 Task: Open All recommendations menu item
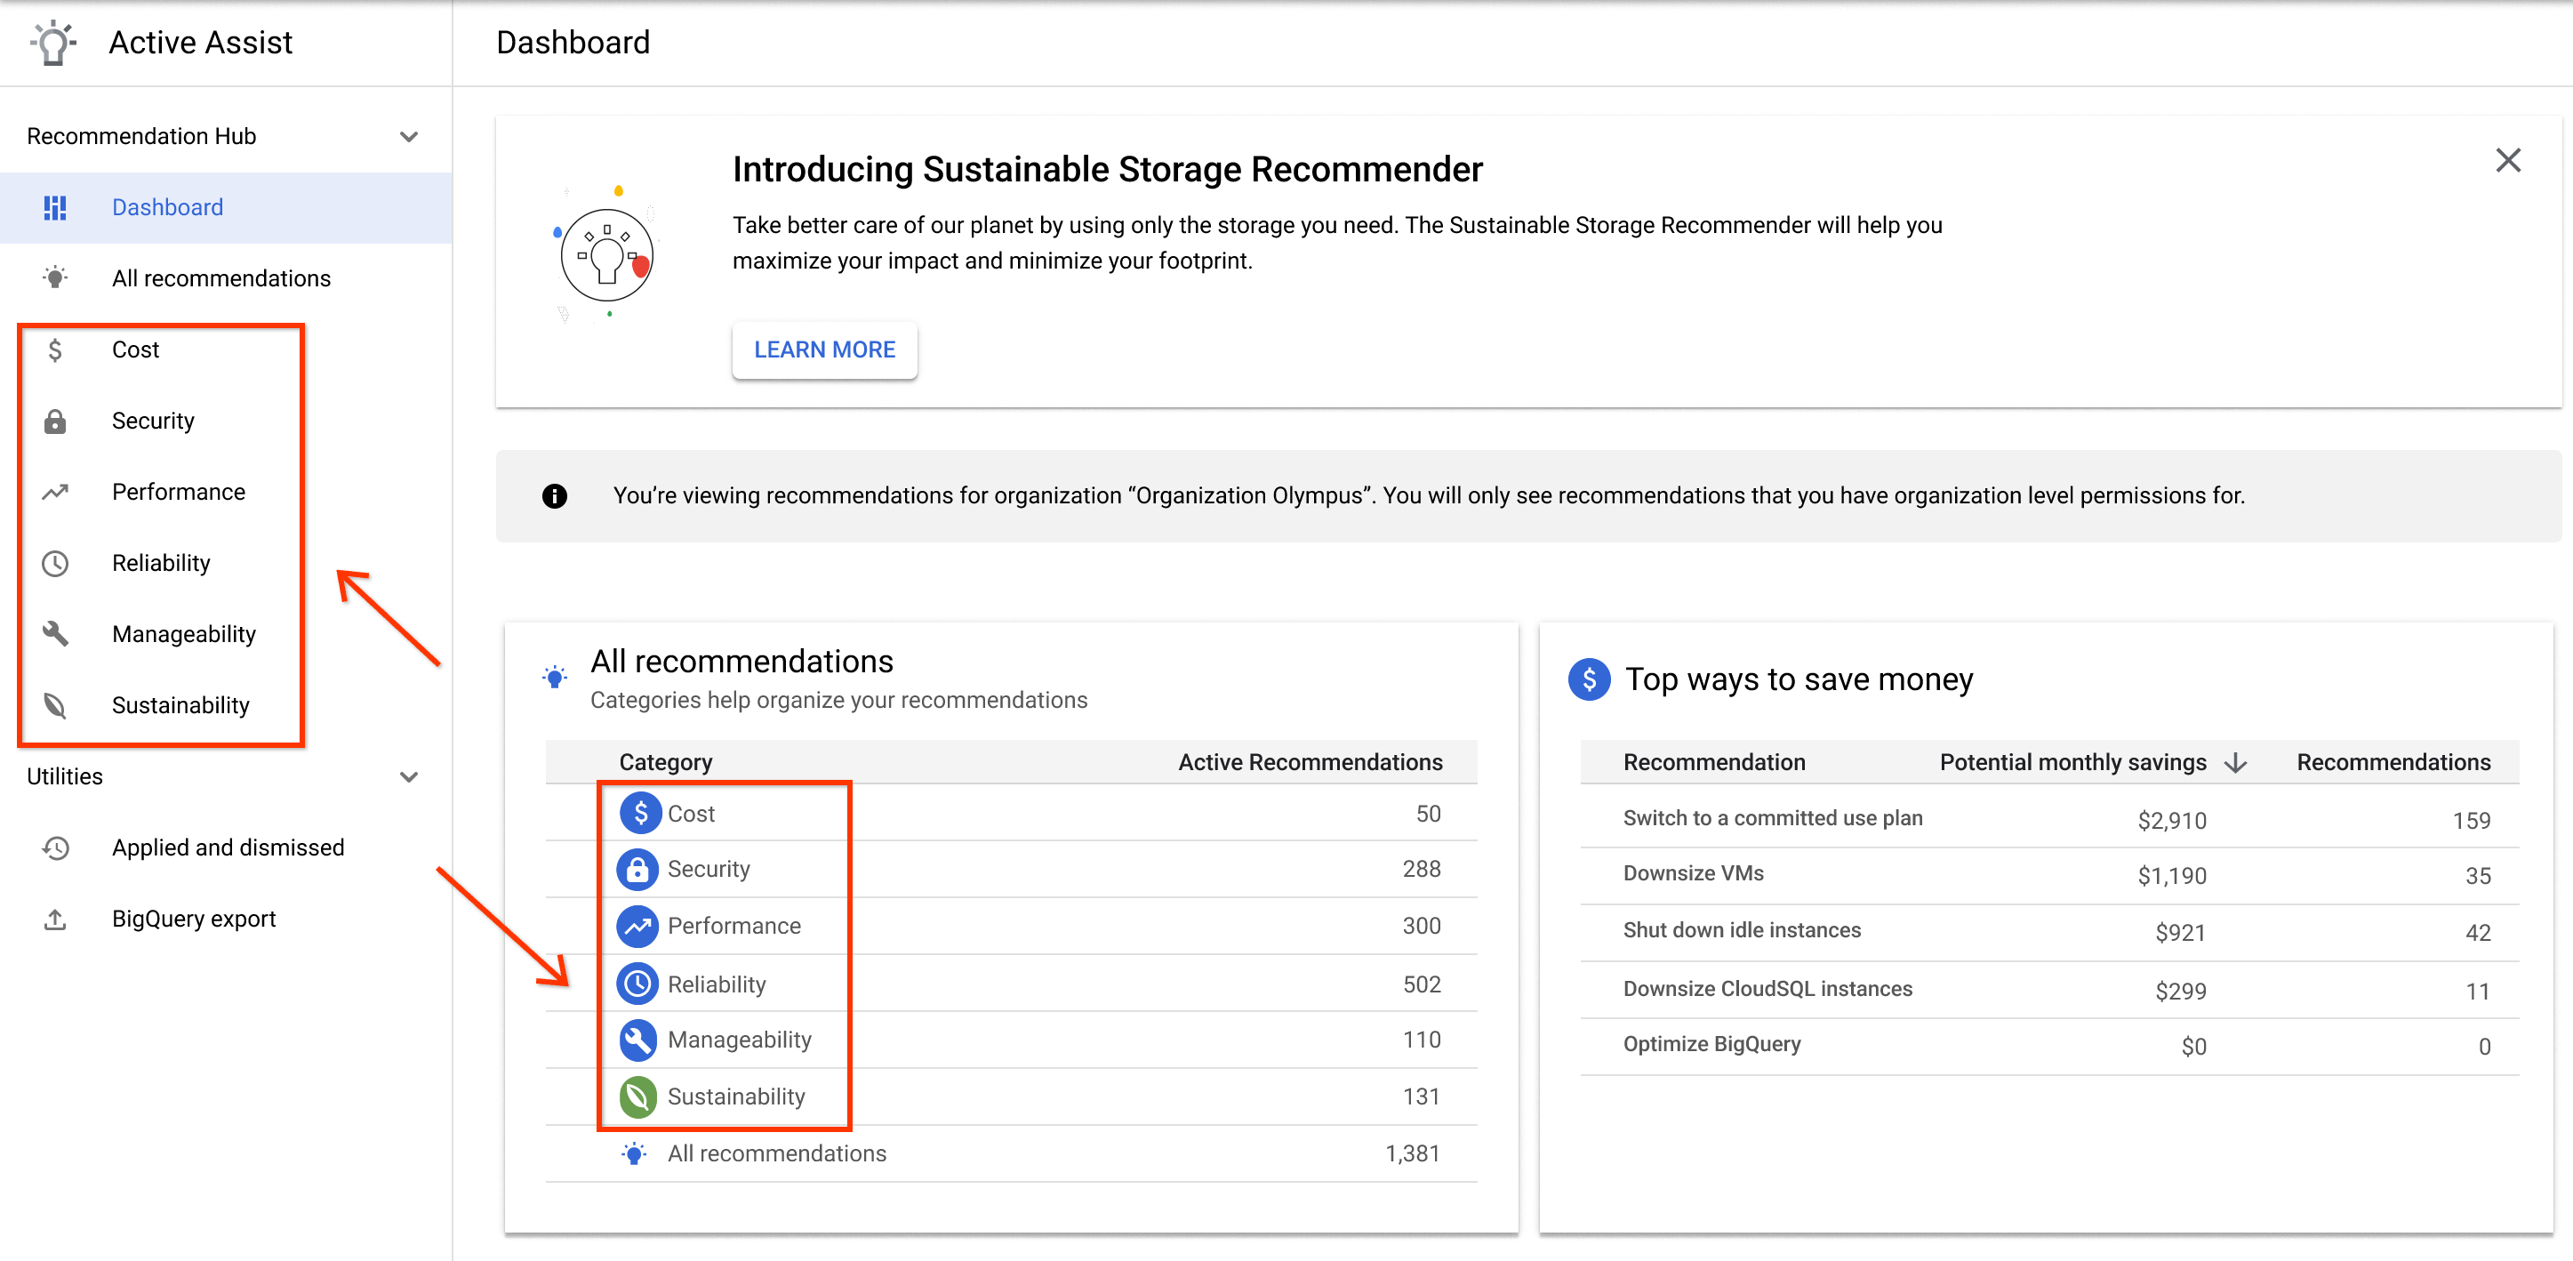click(220, 277)
